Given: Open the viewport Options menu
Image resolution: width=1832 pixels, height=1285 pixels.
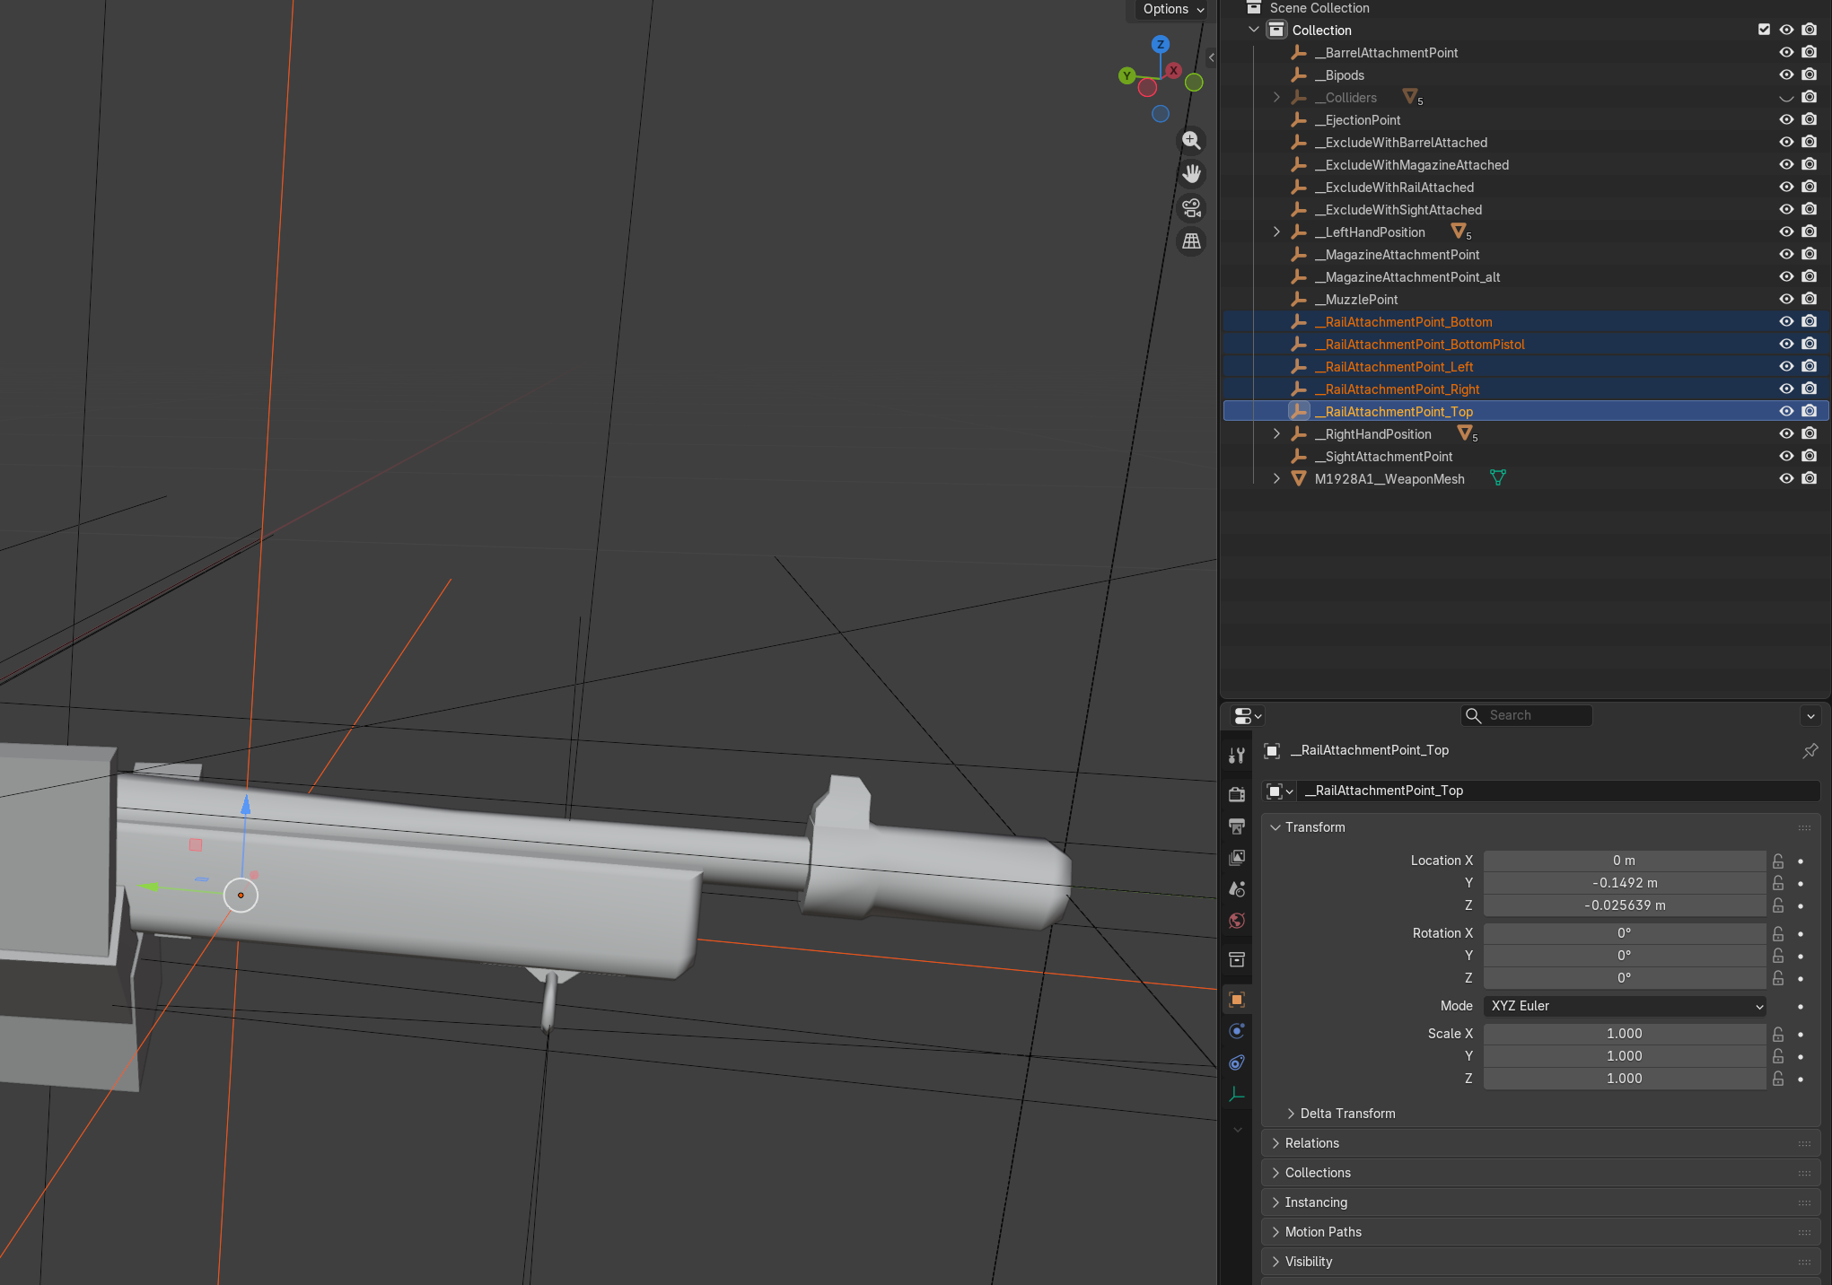Looking at the screenshot, I should click(1172, 9).
